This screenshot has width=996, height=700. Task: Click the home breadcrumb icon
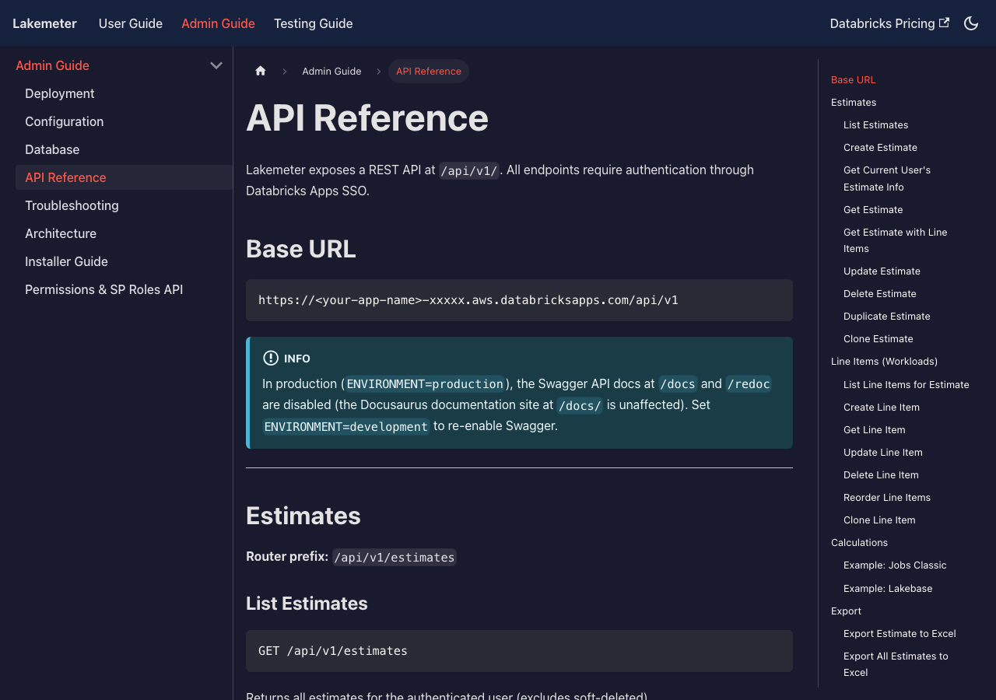(261, 71)
